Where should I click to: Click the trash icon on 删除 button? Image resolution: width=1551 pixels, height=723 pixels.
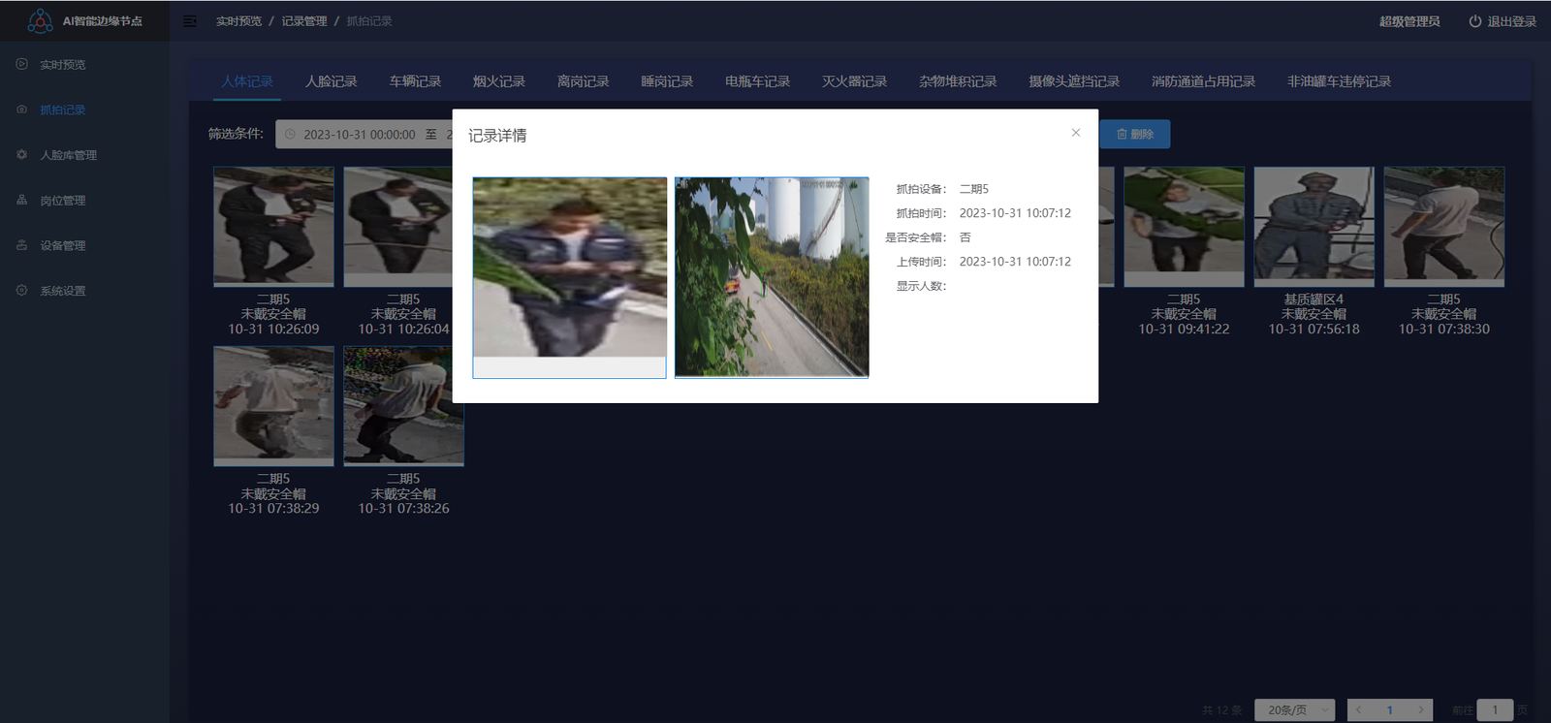coord(1122,135)
